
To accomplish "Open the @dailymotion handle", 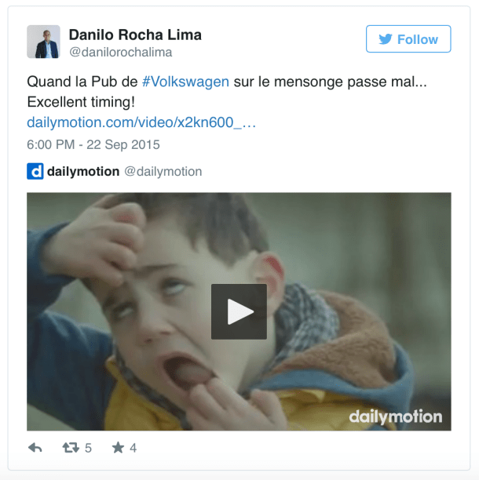I will point(163,172).
